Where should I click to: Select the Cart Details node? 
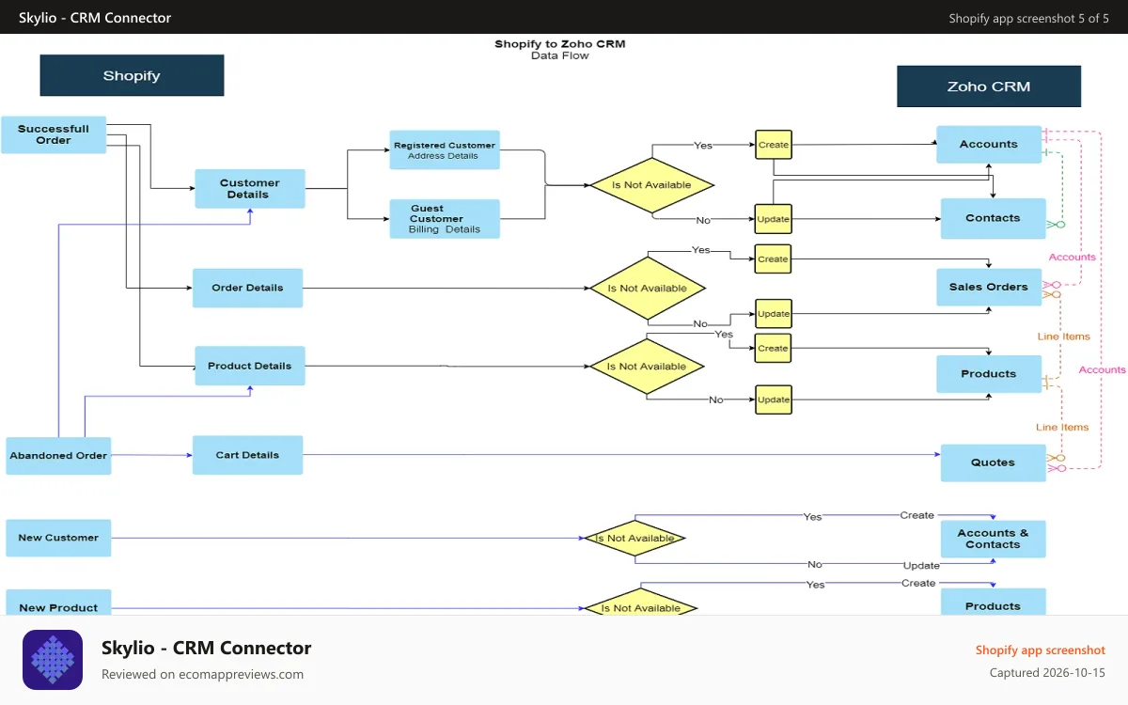247,455
